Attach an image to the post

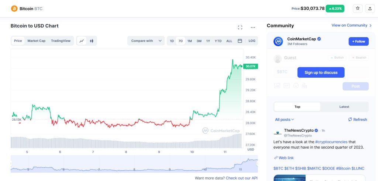(277, 86)
